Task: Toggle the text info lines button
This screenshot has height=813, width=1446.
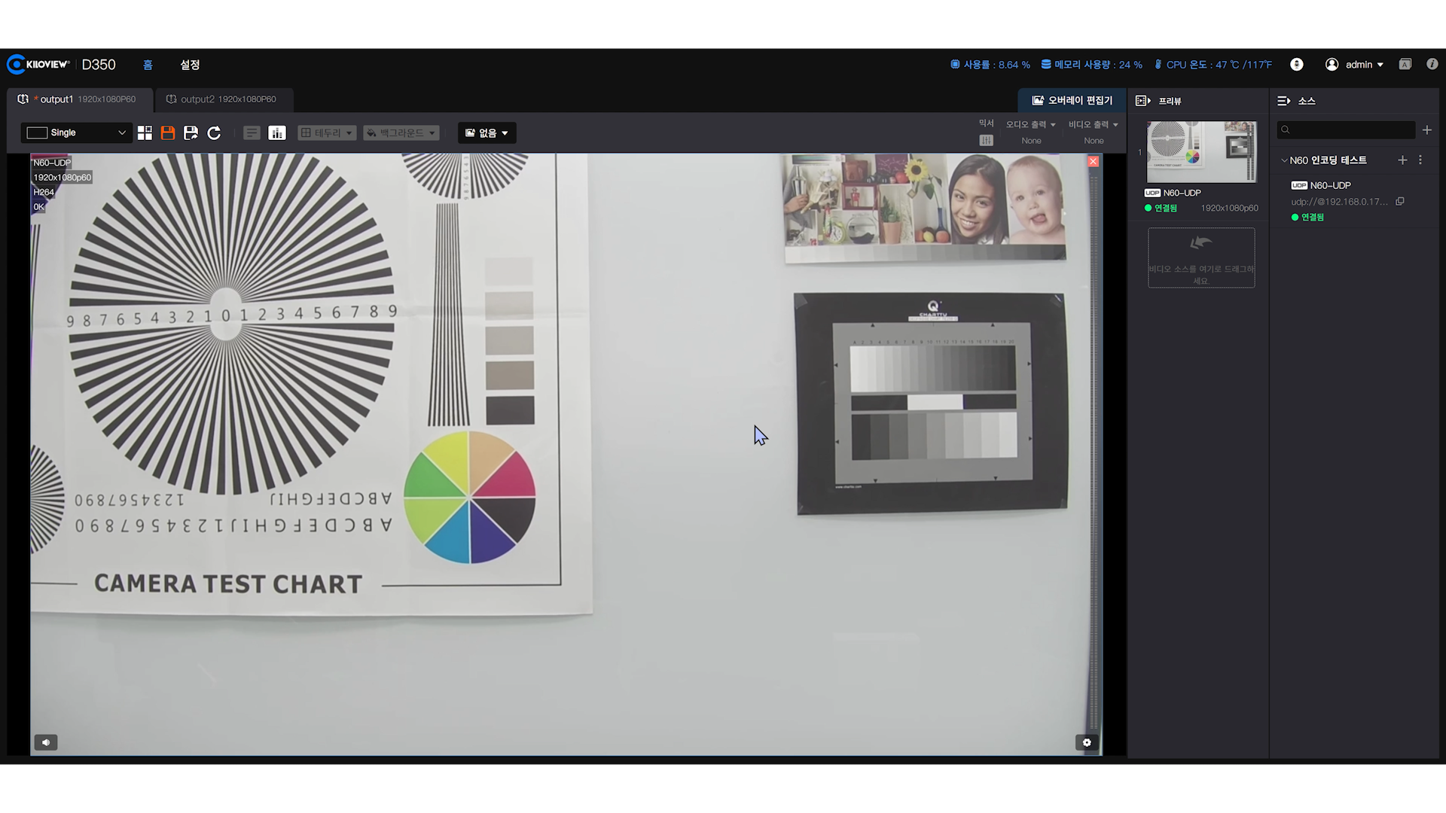Action: point(252,133)
